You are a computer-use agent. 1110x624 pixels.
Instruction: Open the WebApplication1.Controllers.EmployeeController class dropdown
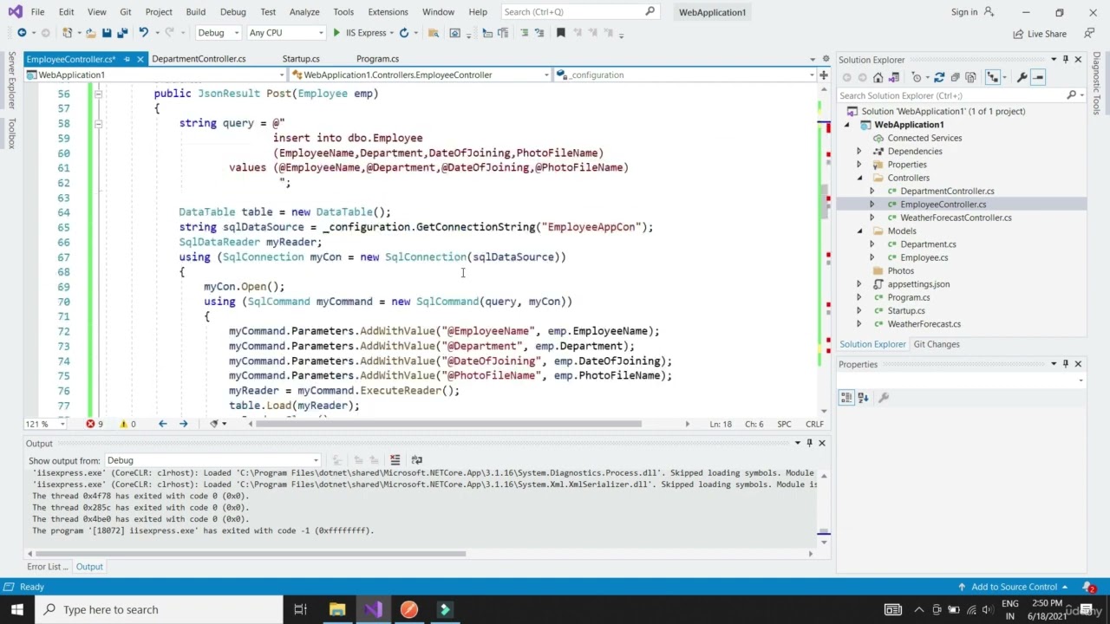(420, 75)
